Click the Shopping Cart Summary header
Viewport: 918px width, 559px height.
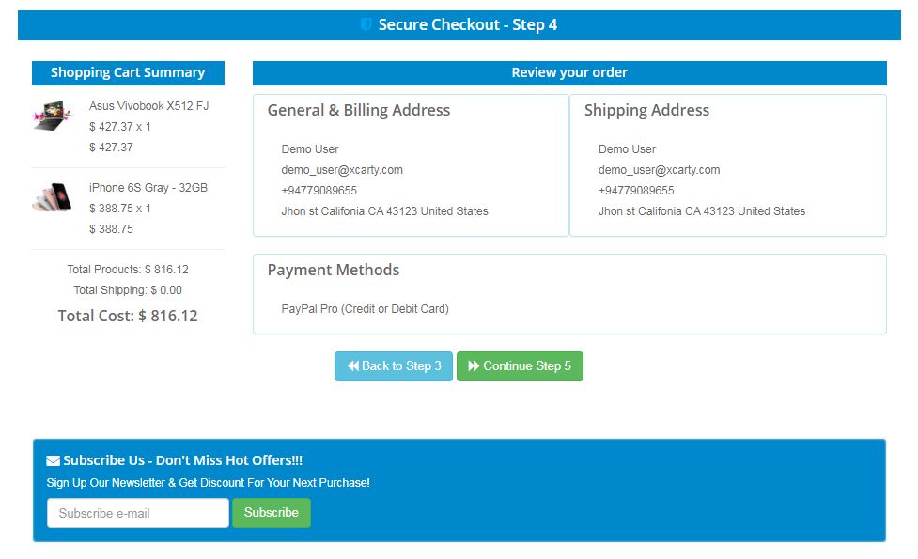pos(128,72)
